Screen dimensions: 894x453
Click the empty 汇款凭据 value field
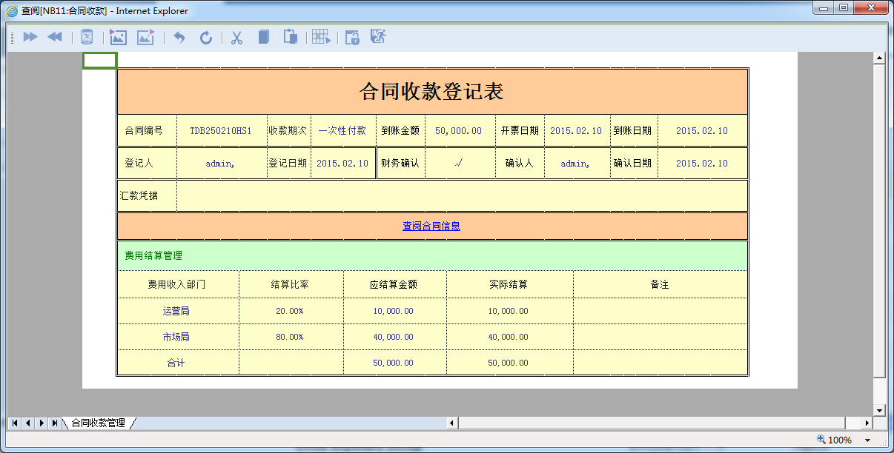[462, 196]
